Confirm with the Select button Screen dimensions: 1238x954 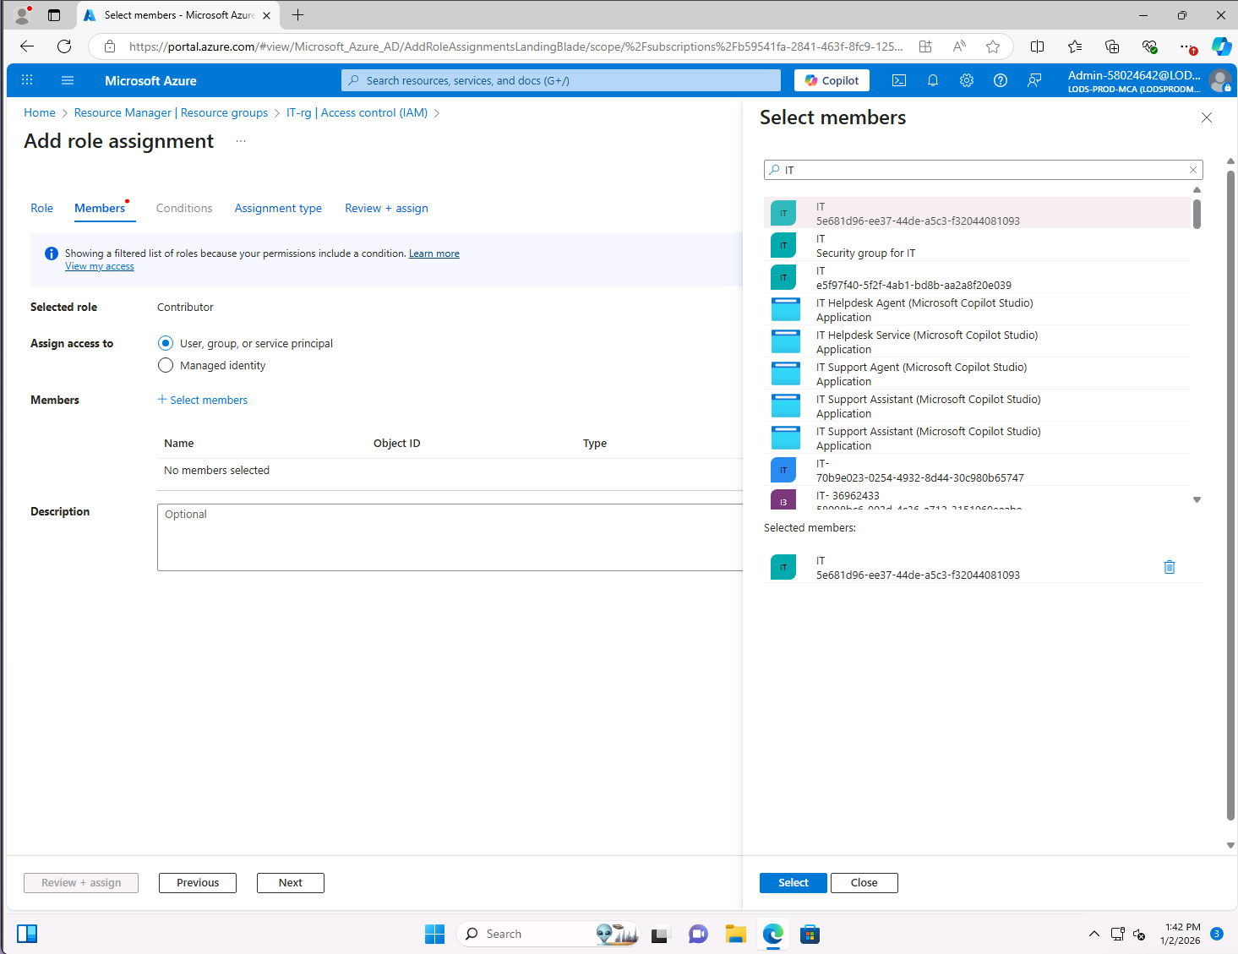click(x=794, y=882)
